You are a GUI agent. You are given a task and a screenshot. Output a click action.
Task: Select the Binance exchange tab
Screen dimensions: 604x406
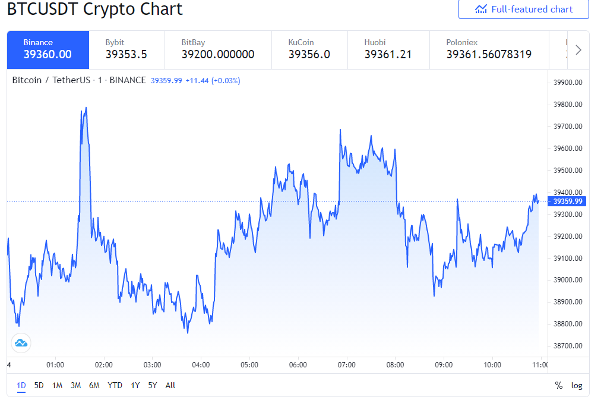pos(48,50)
